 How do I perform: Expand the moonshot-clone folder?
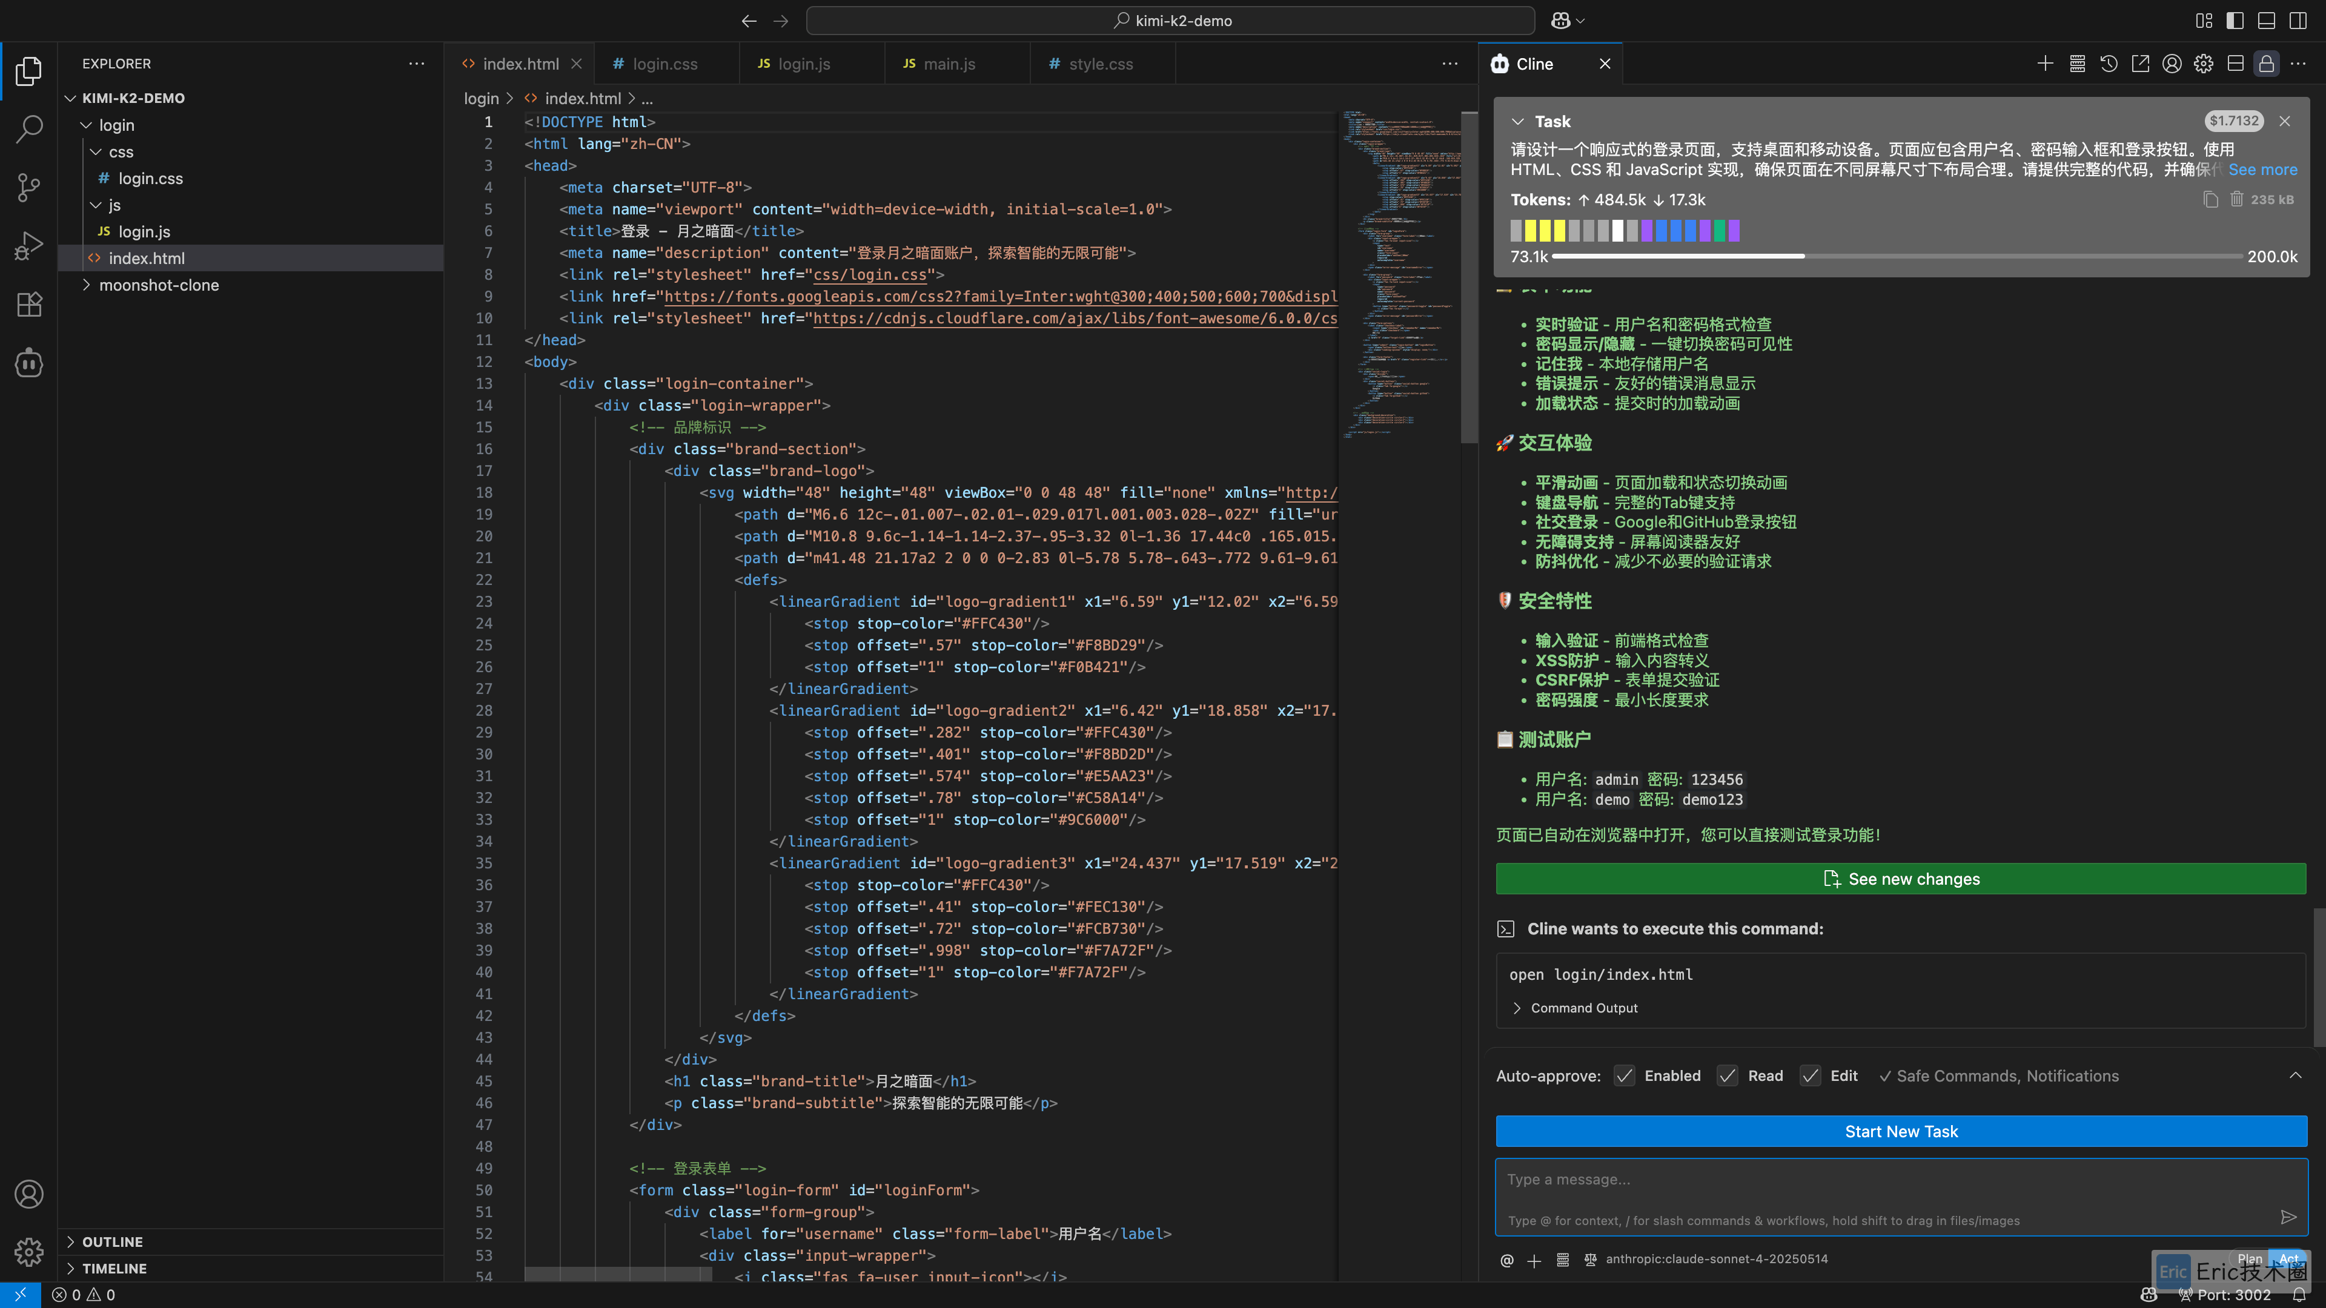pos(87,285)
